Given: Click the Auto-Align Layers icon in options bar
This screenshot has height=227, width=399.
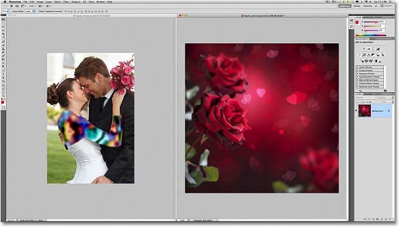Looking at the screenshot, I should (107, 11).
